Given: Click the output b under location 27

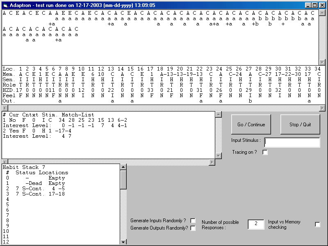Looking at the screenshot, I should (x=250, y=101).
